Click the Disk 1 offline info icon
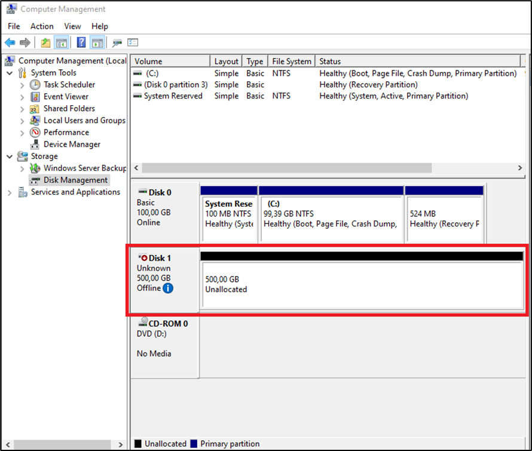 pyautogui.click(x=168, y=289)
